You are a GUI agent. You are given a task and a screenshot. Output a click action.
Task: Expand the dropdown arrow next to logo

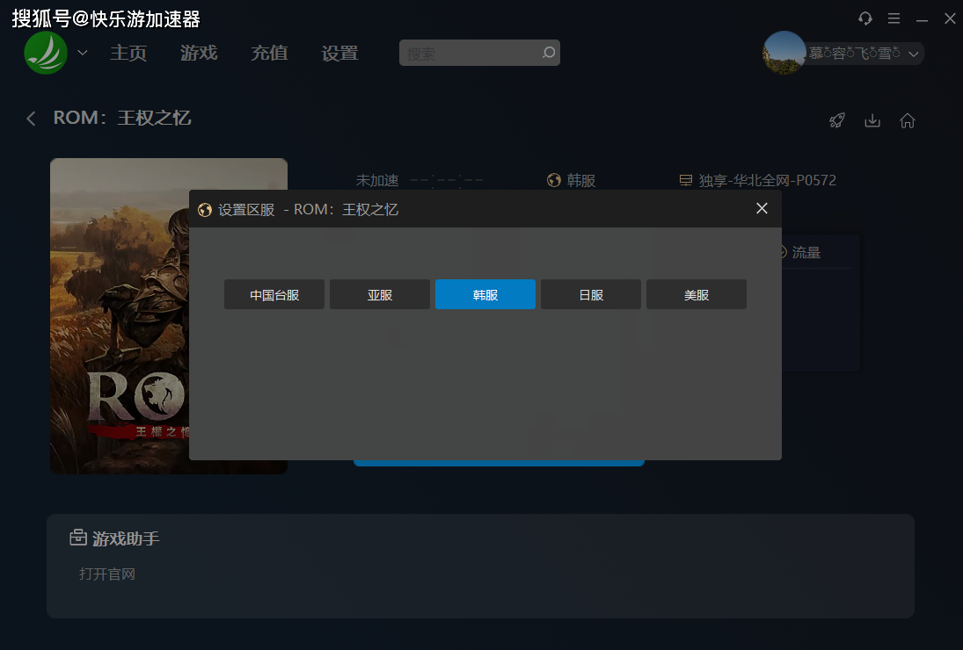tap(83, 53)
